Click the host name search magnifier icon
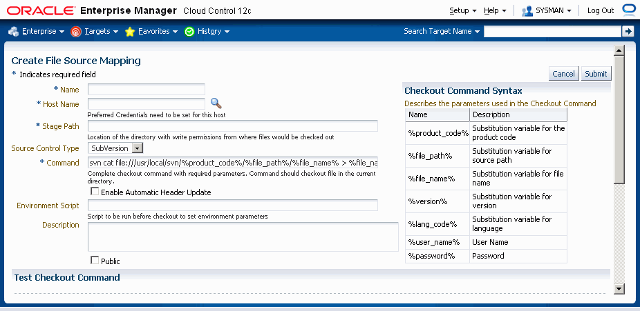Image resolution: width=640 pixels, height=311 pixels. coord(216,103)
